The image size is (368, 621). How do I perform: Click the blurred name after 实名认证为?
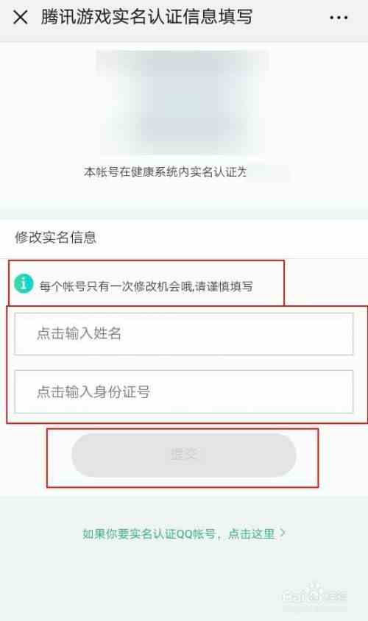tap(269, 173)
